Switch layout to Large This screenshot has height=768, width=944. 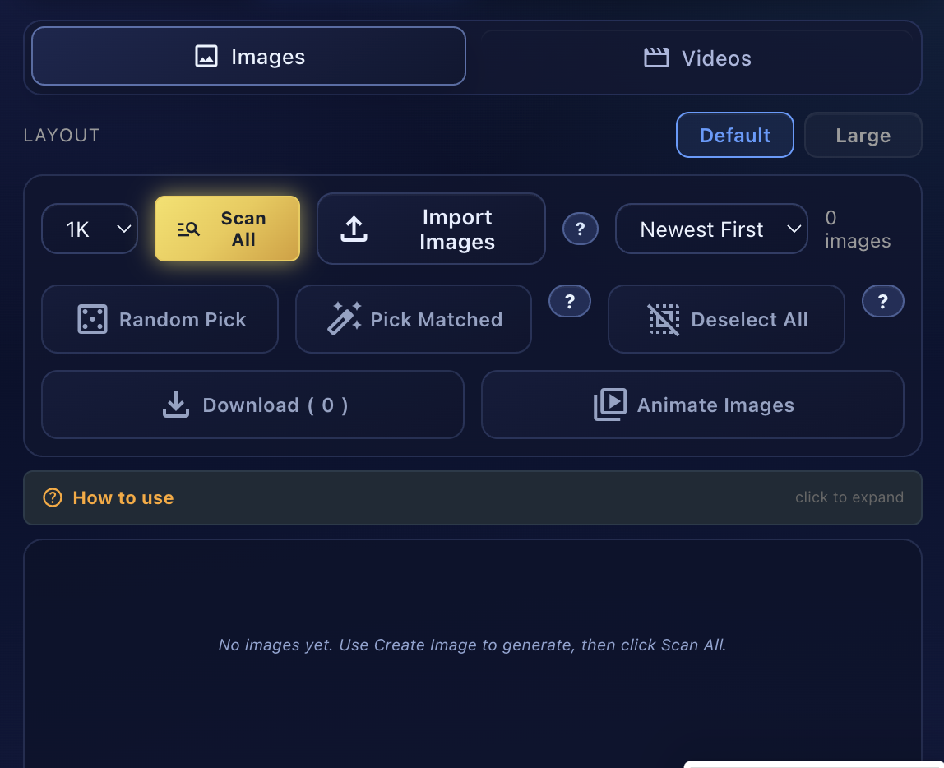(863, 135)
